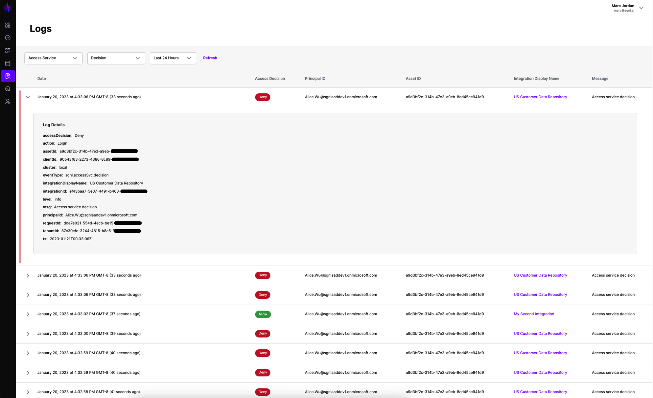Open the Last 24 Hours dropdown
Image resolution: width=653 pixels, height=398 pixels.
(x=173, y=58)
